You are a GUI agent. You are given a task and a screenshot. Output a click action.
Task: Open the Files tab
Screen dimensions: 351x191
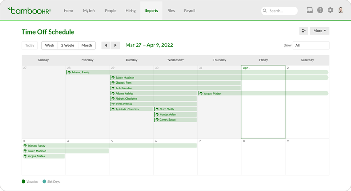point(171,10)
